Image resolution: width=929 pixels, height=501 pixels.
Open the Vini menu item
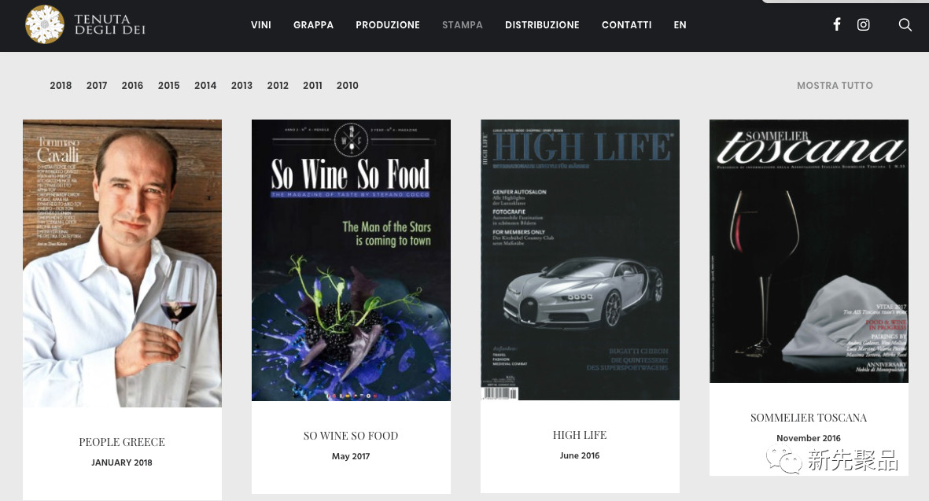(261, 25)
